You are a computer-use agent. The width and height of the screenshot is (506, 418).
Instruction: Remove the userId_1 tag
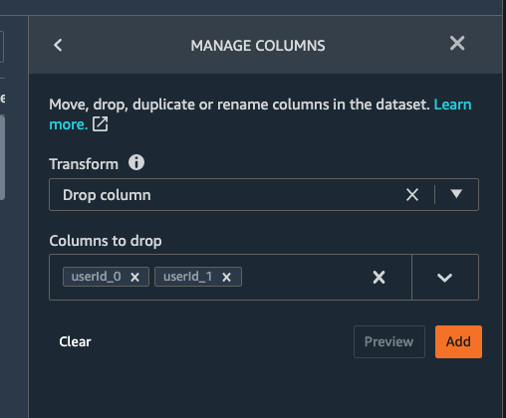(x=226, y=277)
